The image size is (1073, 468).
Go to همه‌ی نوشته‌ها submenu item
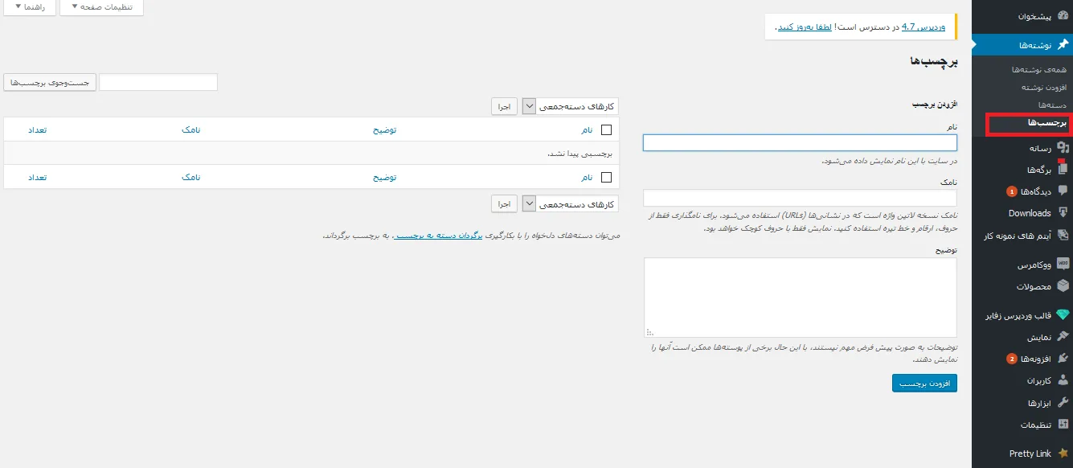(1038, 70)
